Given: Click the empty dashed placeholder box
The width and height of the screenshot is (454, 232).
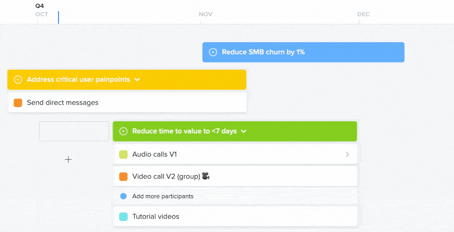Looking at the screenshot, I should pyautogui.click(x=74, y=131).
